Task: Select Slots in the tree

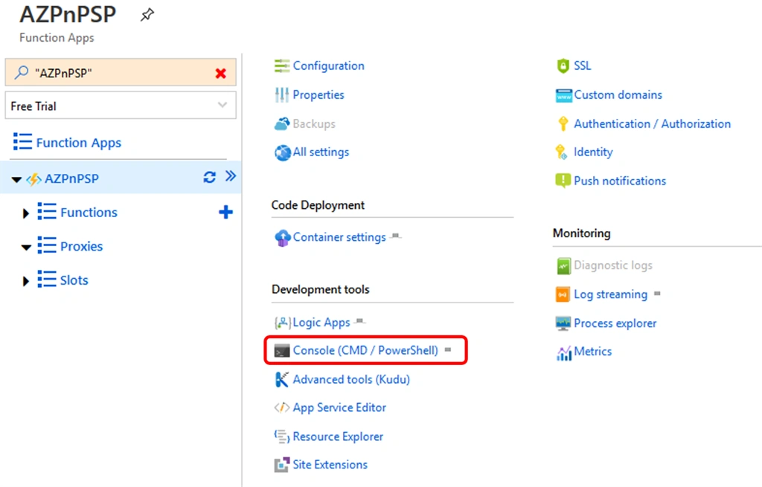Action: click(x=74, y=280)
